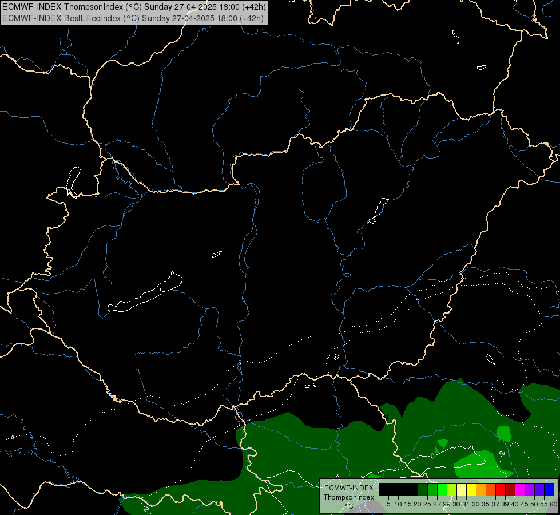Viewport: 560px width, 515px height.
Task: Select the magenta 40–45 legend swatch
Action: 520,489
